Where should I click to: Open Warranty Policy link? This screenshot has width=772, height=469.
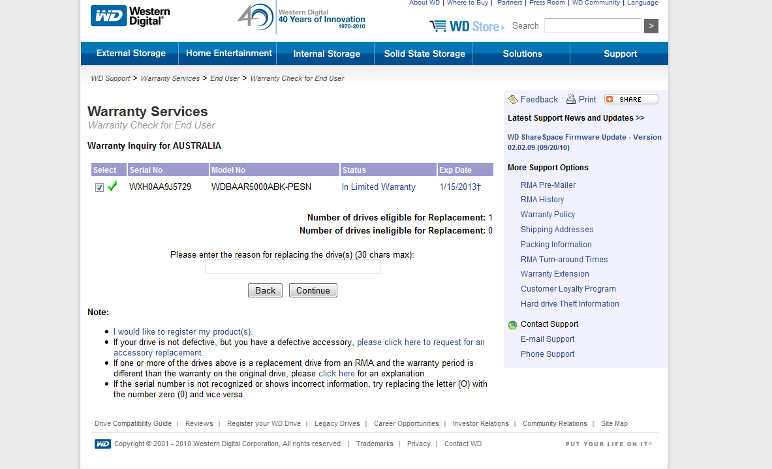click(x=548, y=215)
